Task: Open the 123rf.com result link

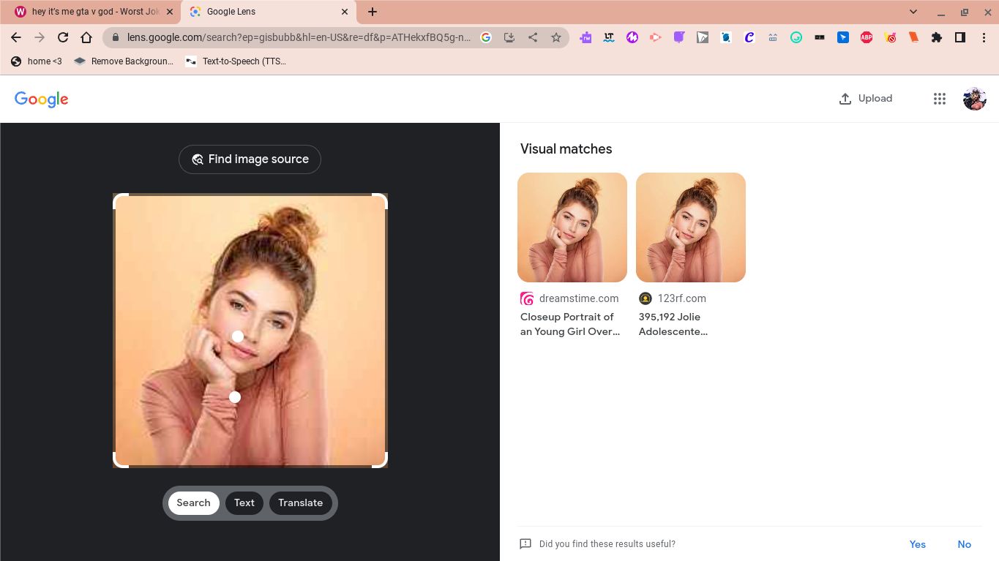Action: (x=673, y=324)
